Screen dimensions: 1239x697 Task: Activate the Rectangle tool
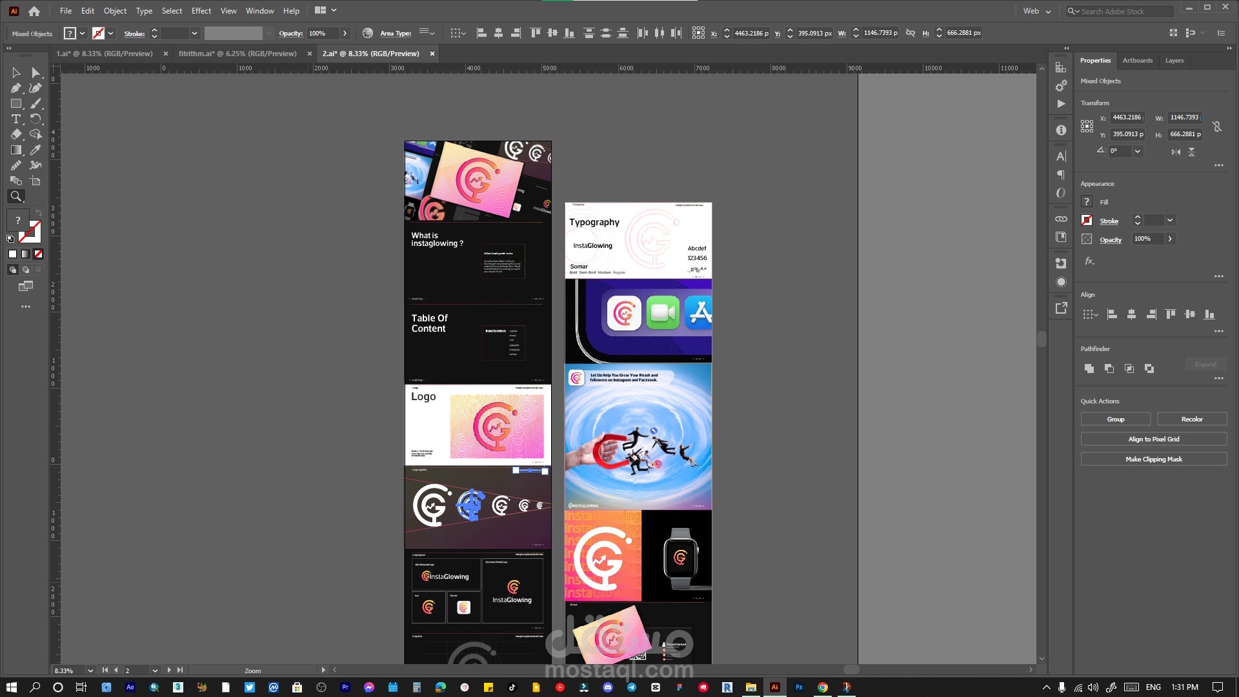16,103
